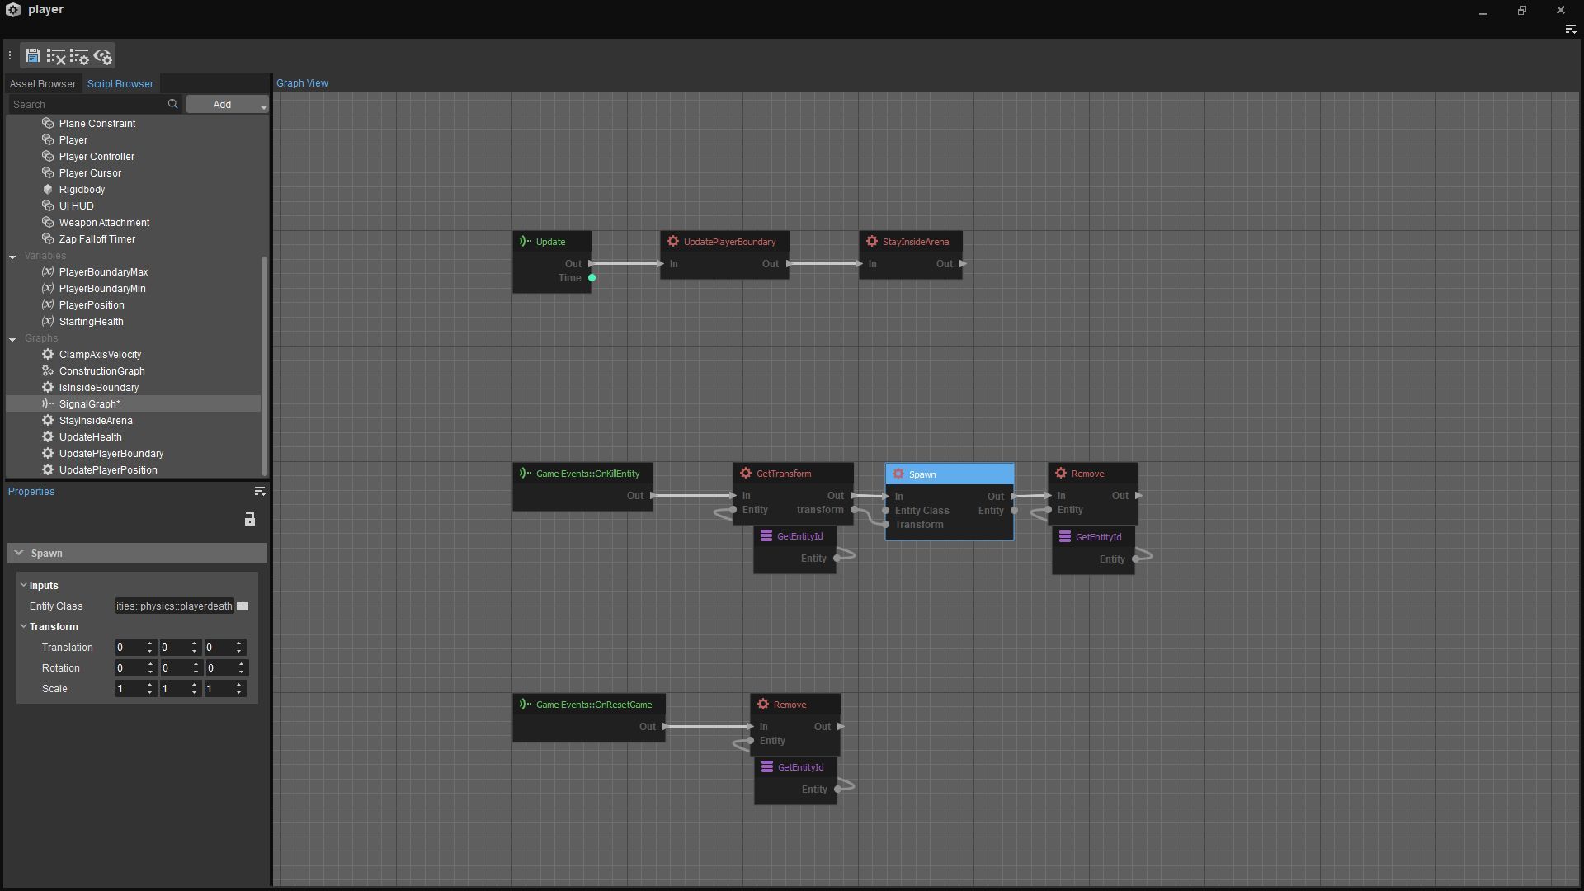
Task: Increment the first Translation value stepper
Action: click(150, 643)
